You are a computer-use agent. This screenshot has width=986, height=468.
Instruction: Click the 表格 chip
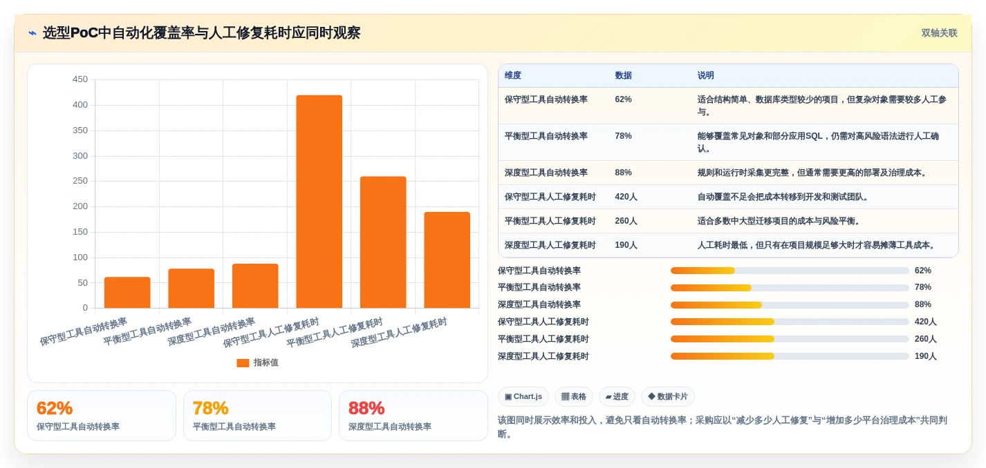pyautogui.click(x=574, y=397)
